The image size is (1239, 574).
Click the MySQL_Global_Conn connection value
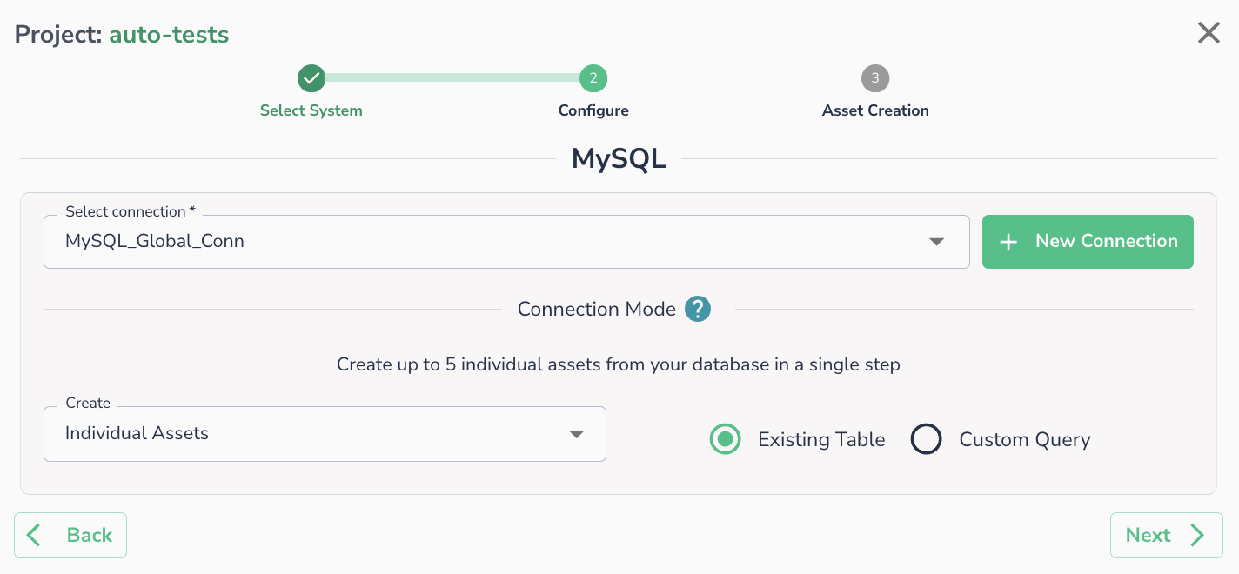pos(155,242)
